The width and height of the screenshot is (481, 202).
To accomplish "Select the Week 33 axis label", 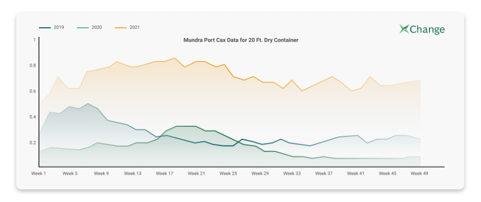I will (292, 174).
